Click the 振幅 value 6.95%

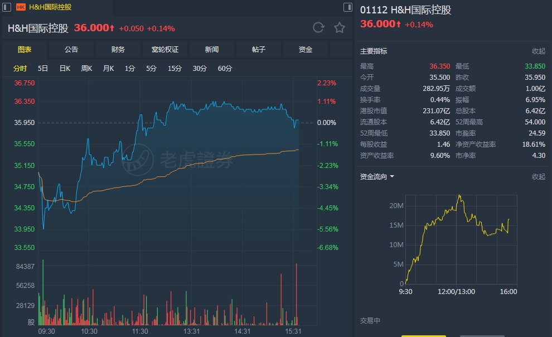(535, 100)
